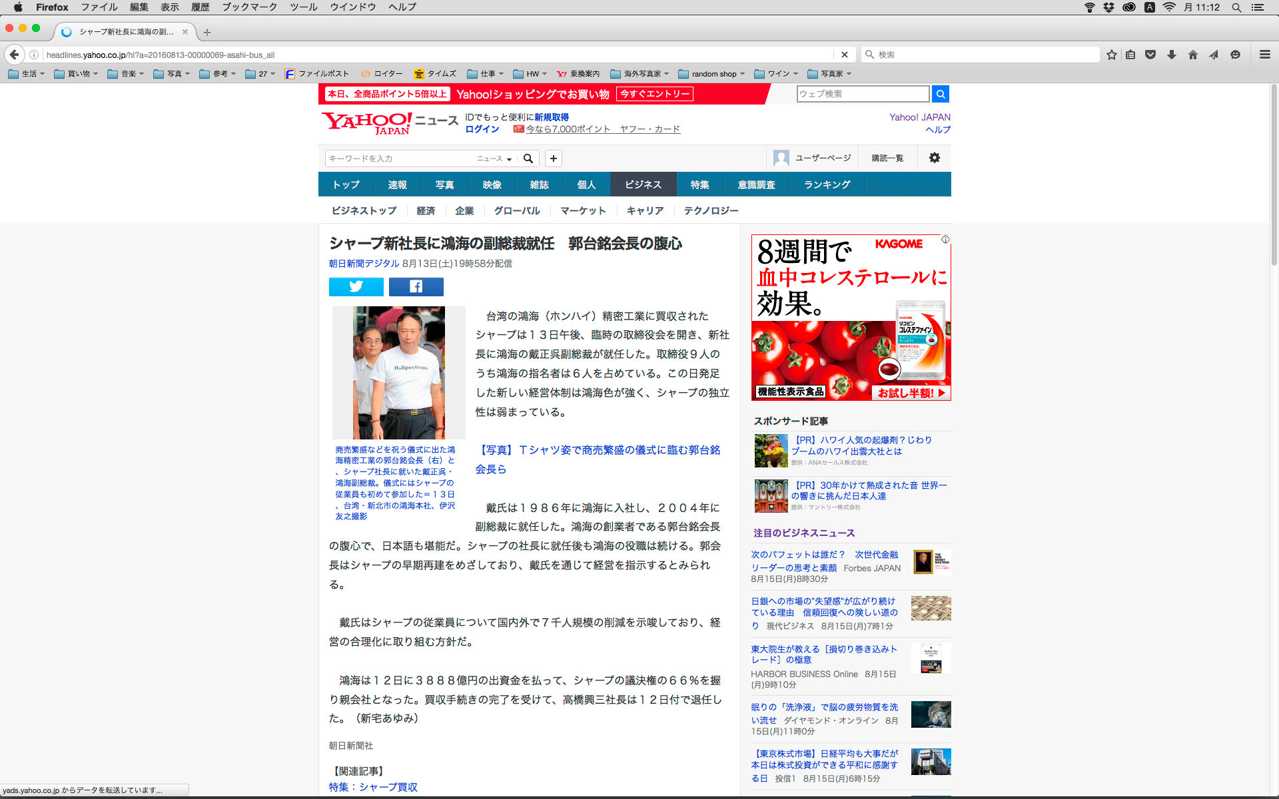Click the blue web search magnifier button
This screenshot has height=799, width=1279.
tap(941, 94)
